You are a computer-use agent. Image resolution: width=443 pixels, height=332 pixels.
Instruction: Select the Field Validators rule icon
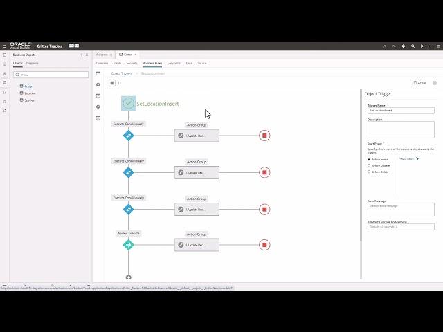coord(98,107)
